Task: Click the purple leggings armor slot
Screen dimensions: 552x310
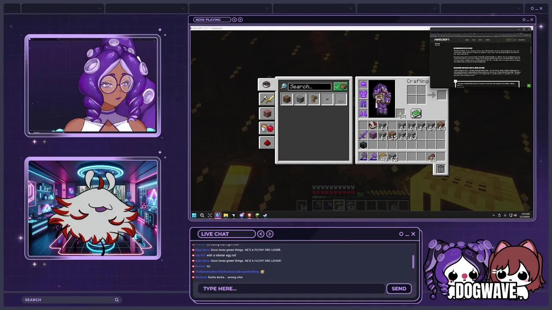Action: pyautogui.click(x=363, y=104)
